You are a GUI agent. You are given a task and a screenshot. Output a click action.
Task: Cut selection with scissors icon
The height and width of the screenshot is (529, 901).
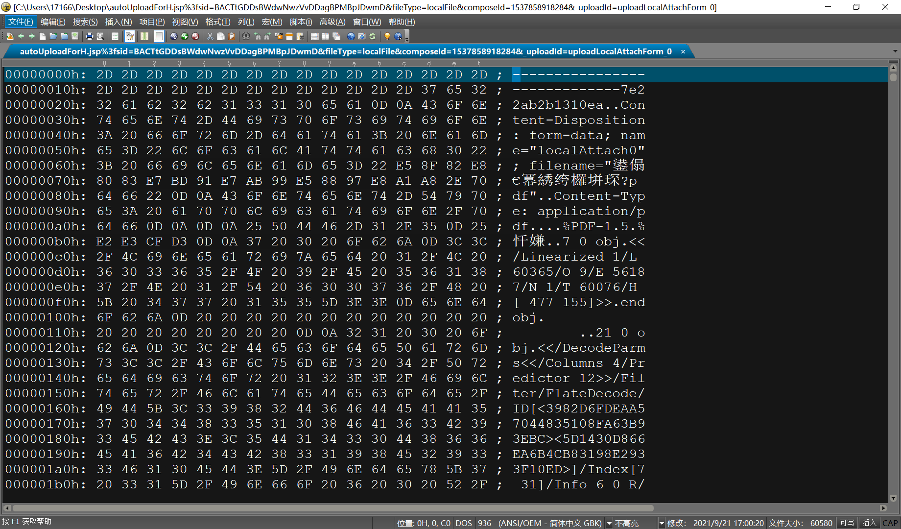point(210,36)
